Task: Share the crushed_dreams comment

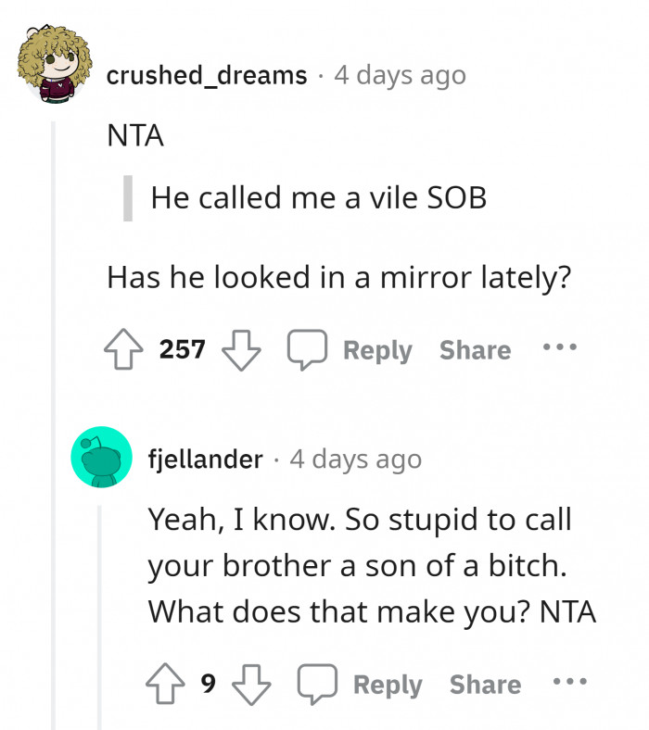Action: [475, 350]
